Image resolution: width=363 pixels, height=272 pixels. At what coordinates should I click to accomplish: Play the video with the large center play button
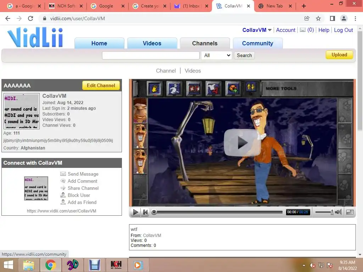pyautogui.click(x=242, y=142)
